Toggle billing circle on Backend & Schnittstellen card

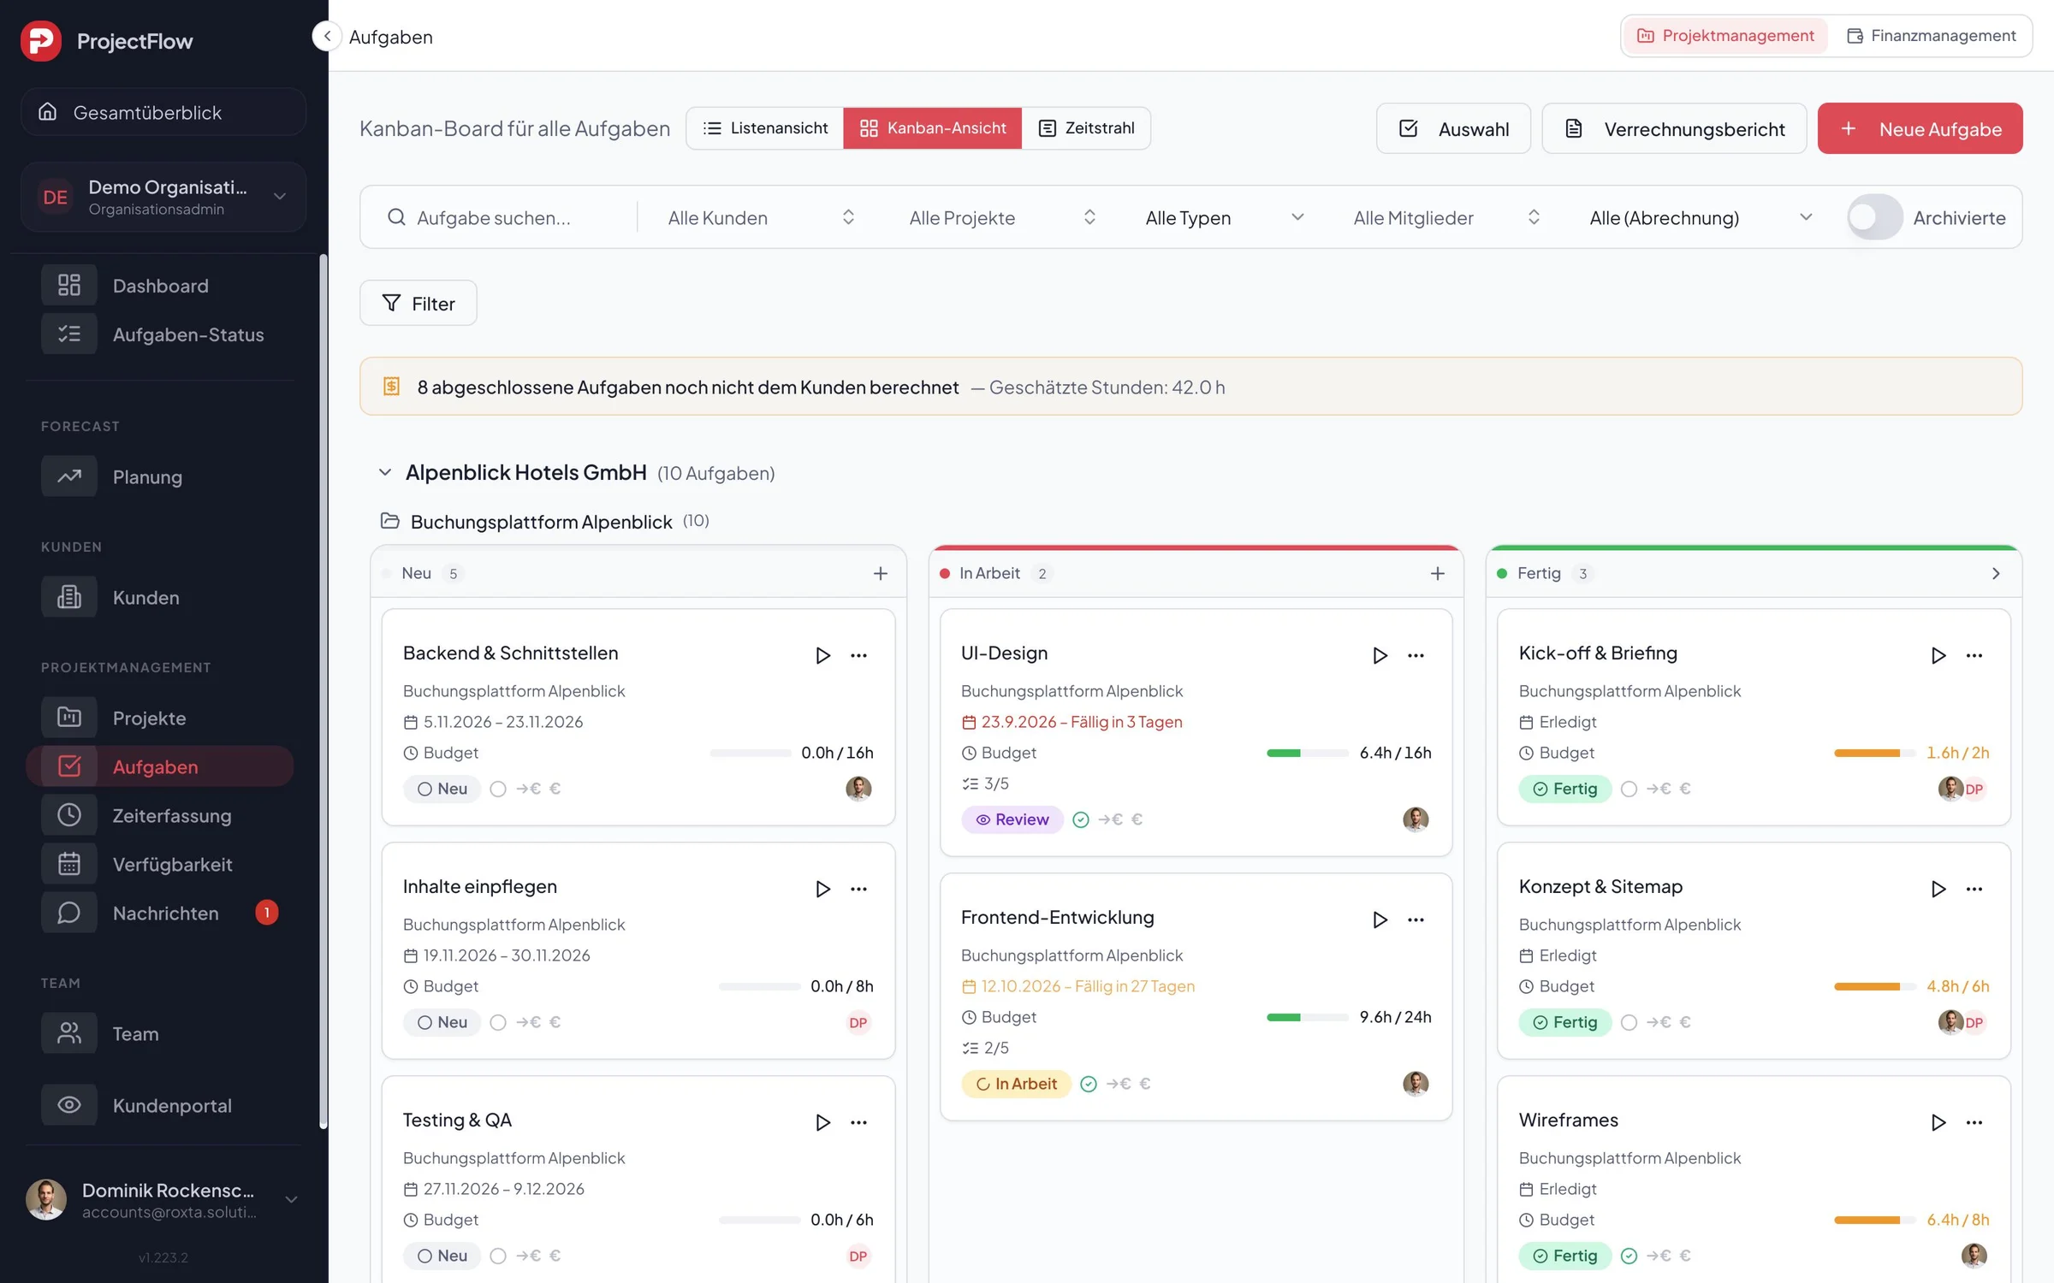click(498, 789)
